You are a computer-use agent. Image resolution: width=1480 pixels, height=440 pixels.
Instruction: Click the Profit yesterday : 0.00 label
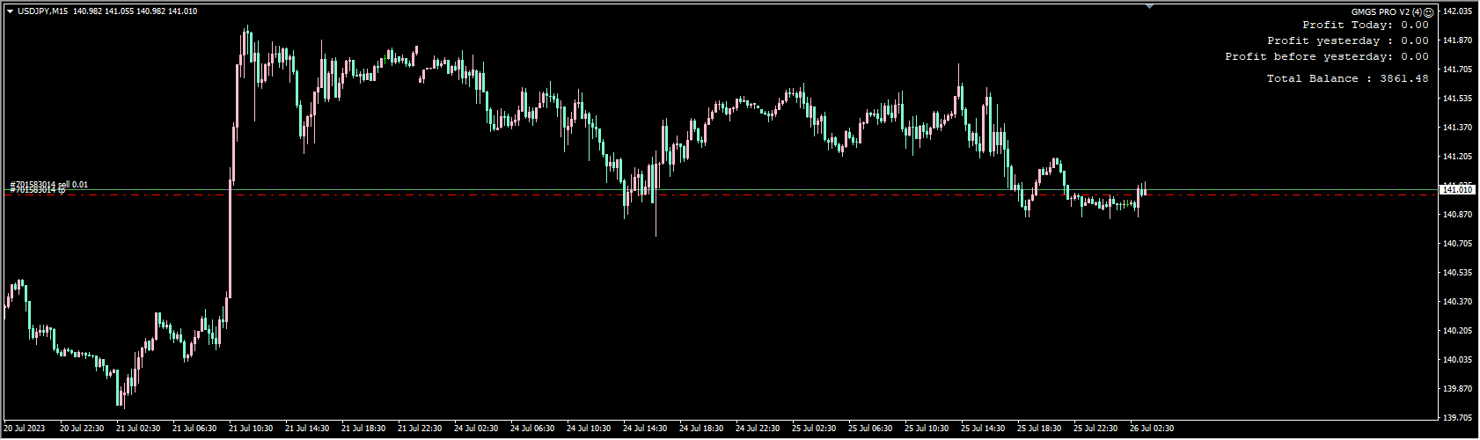click(1348, 41)
